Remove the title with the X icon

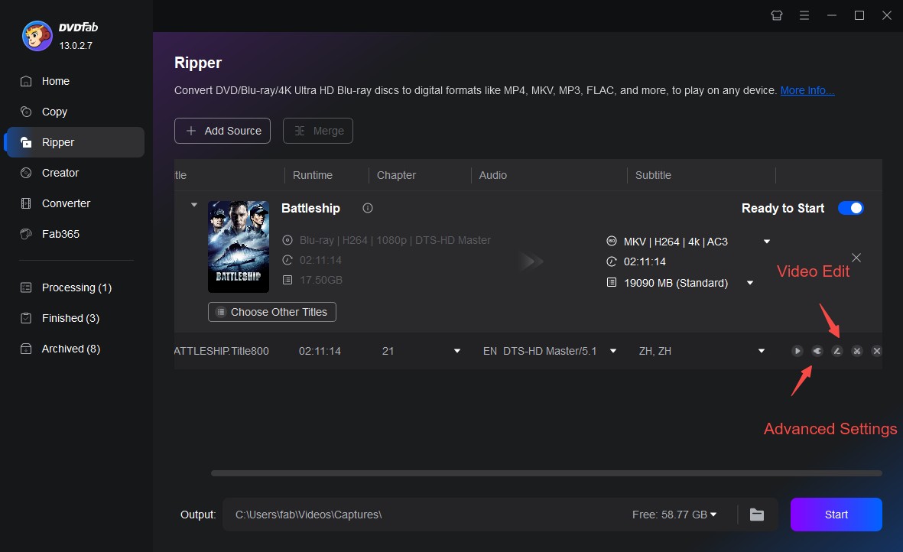[x=876, y=351]
